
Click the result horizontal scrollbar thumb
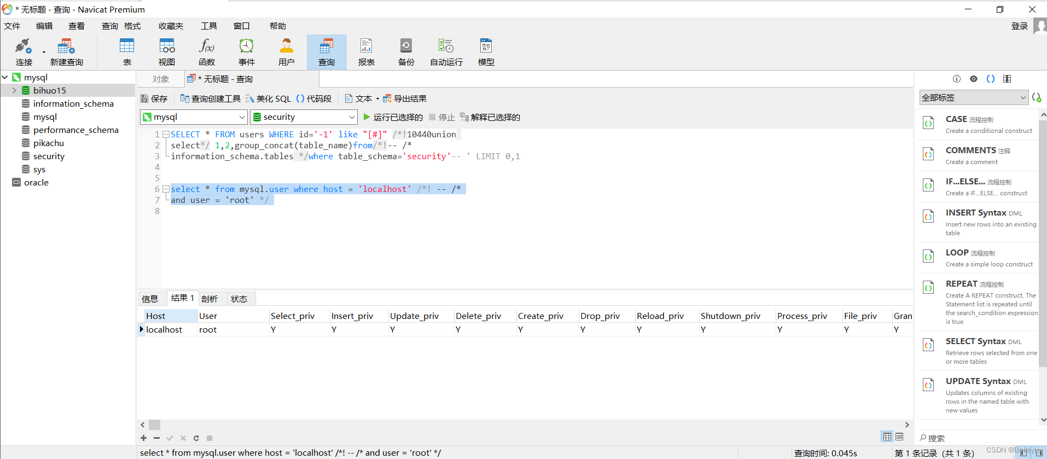pyautogui.click(x=155, y=425)
